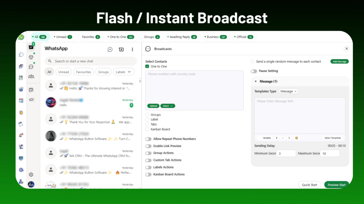Image resolution: width=364 pixels, height=204 pixels.
Task: Turn on Custom Tab Actions toggle
Action: [x=148, y=160]
